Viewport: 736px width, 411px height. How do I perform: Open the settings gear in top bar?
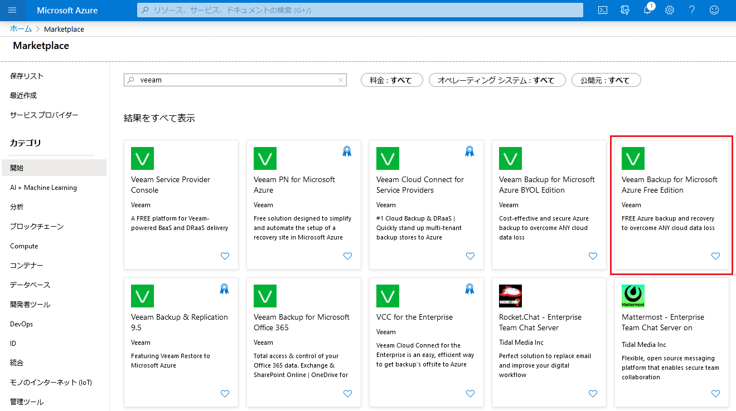[x=670, y=10]
